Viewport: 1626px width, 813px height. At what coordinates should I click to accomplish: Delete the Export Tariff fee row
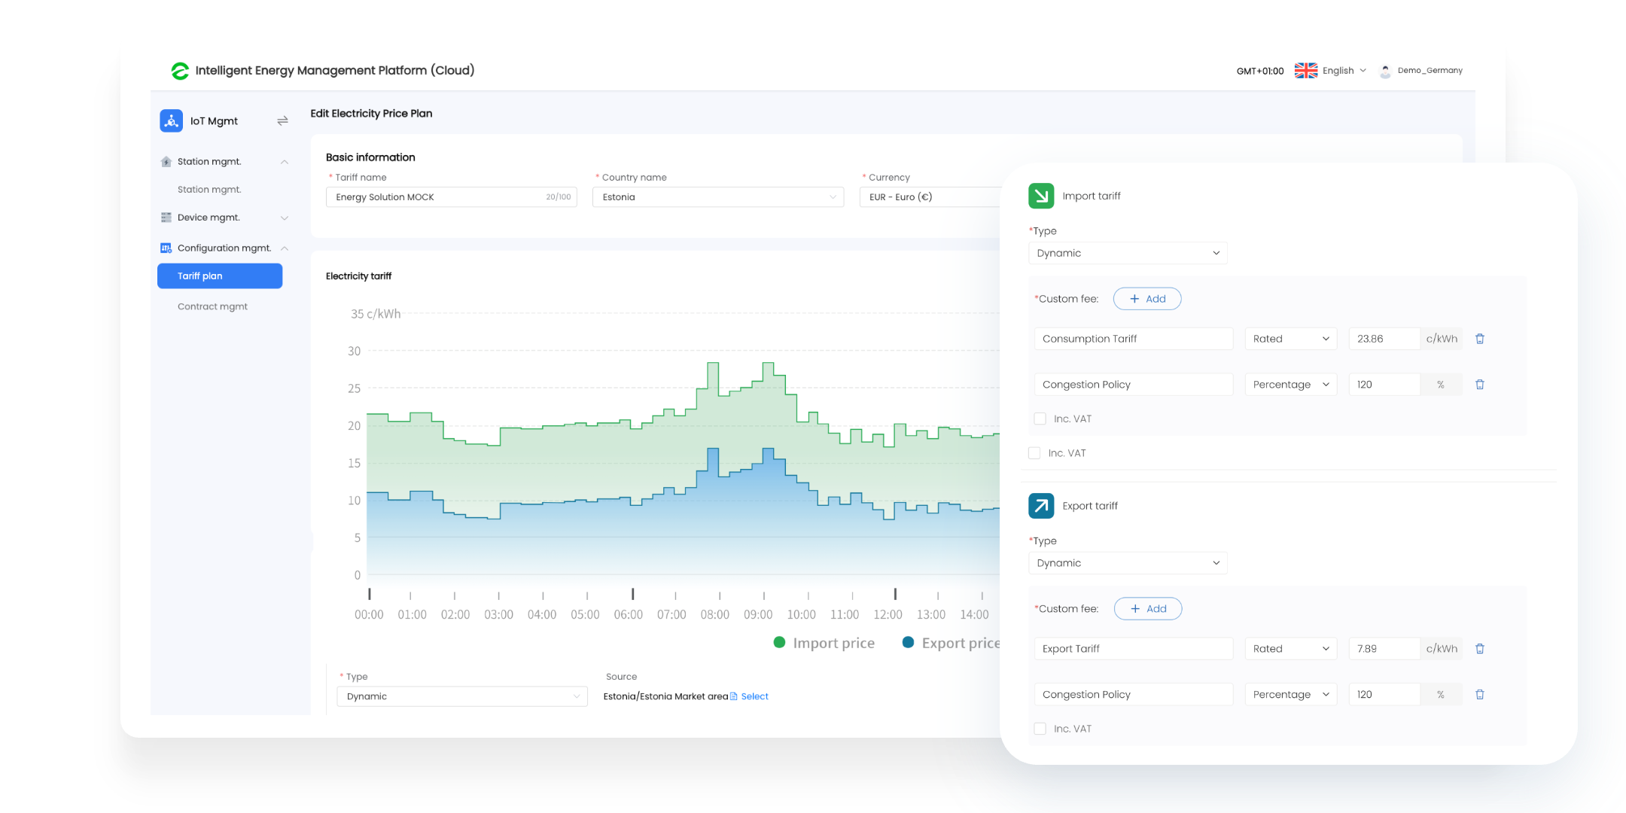[1480, 649]
